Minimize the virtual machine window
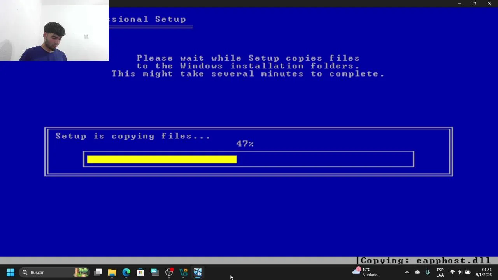Image resolution: width=498 pixels, height=280 pixels. click(x=459, y=3)
